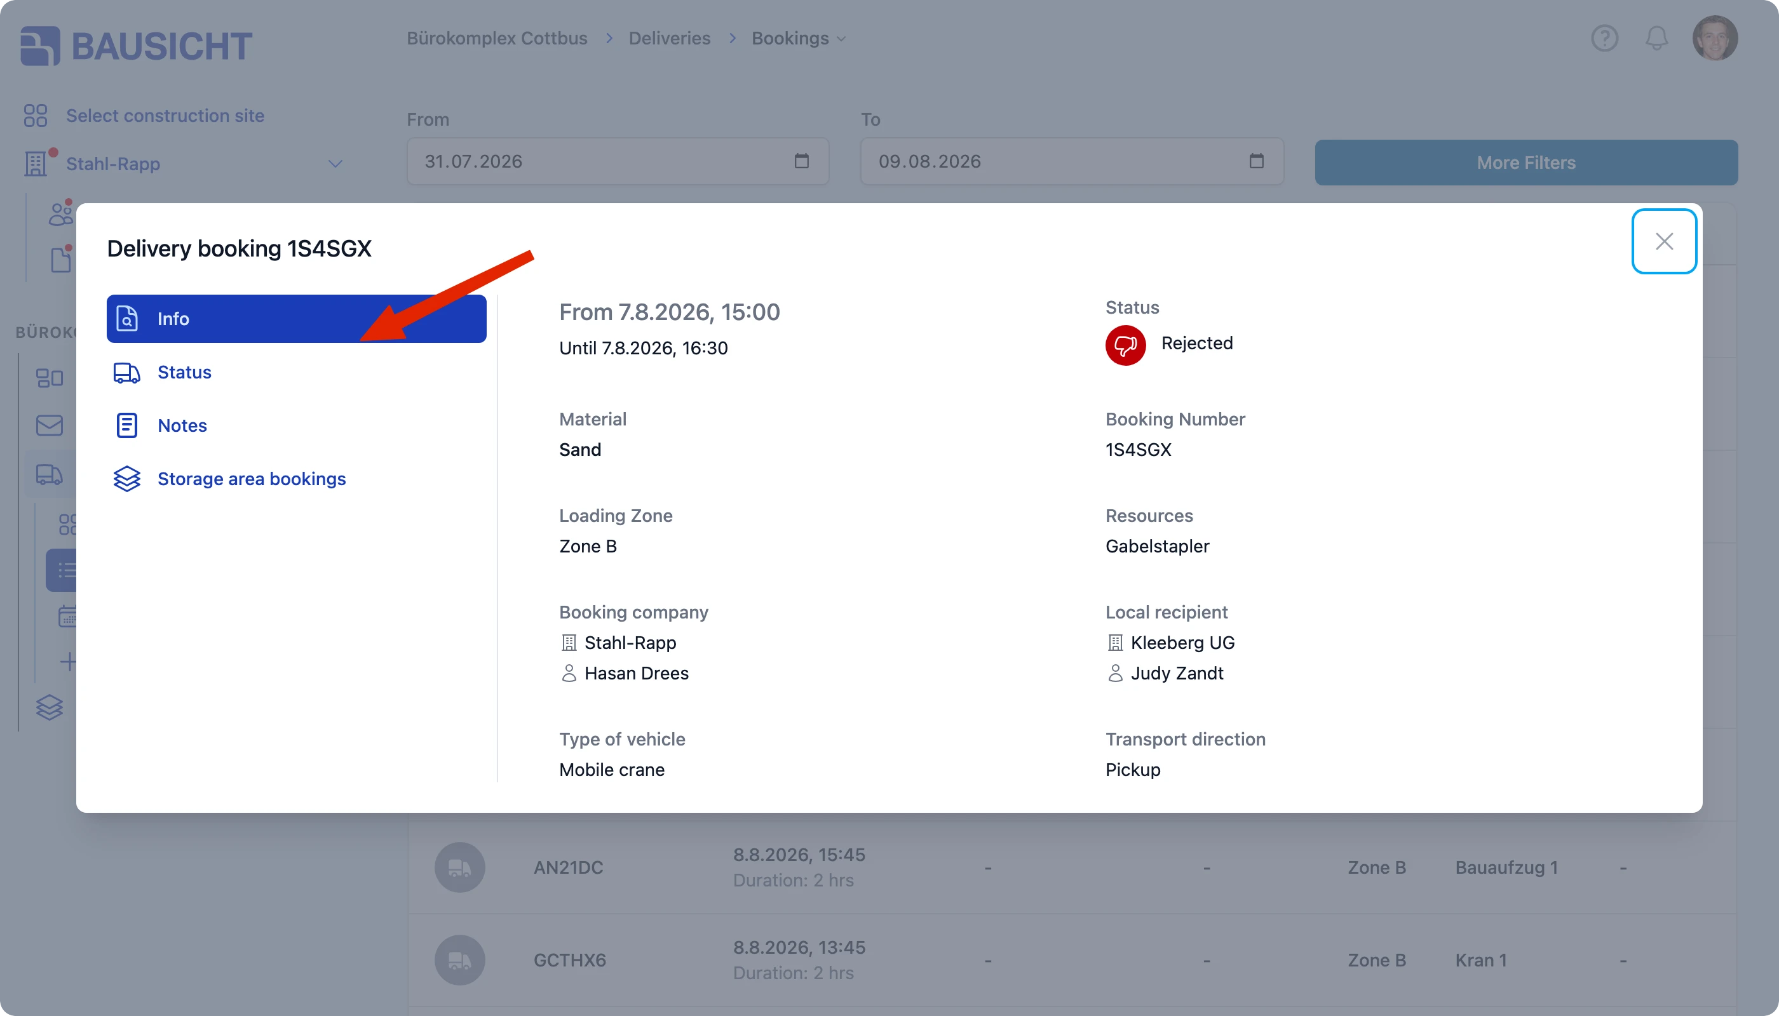1779x1016 pixels.
Task: Click the Storage area layers icon
Action: click(126, 479)
